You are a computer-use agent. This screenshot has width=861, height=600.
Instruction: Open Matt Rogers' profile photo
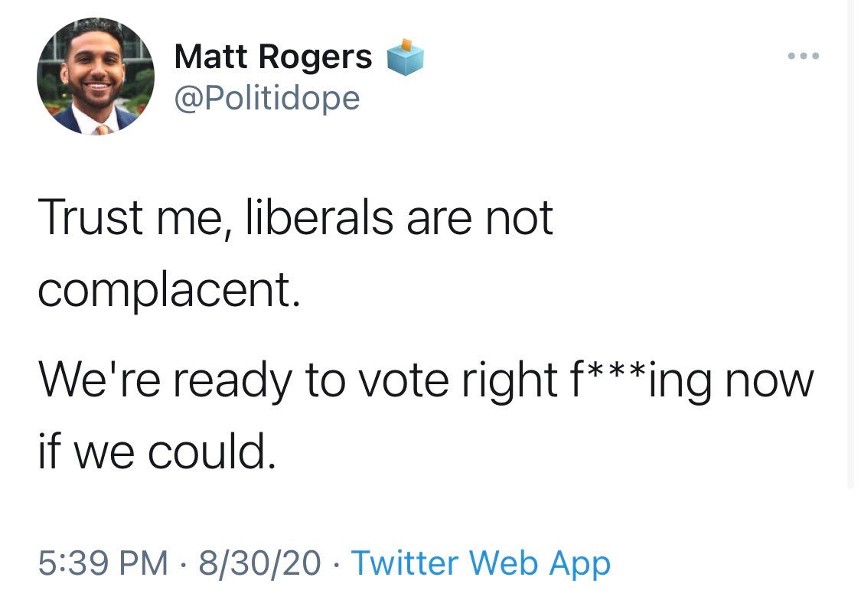pos(95,77)
